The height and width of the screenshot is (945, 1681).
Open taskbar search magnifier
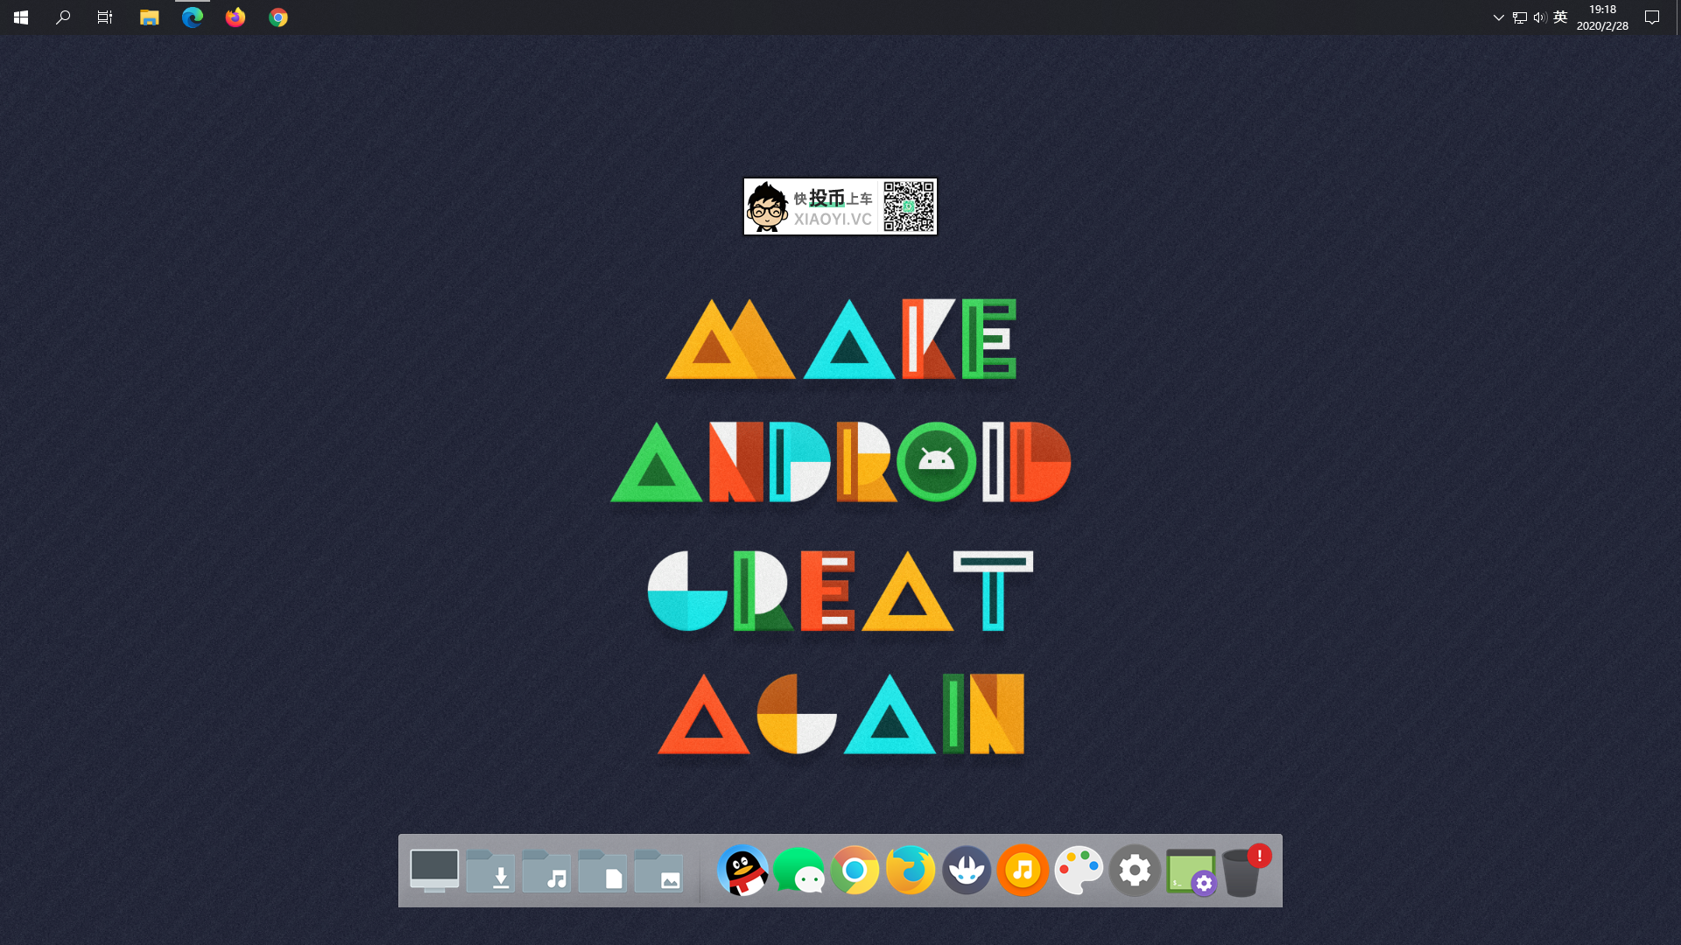(x=63, y=17)
